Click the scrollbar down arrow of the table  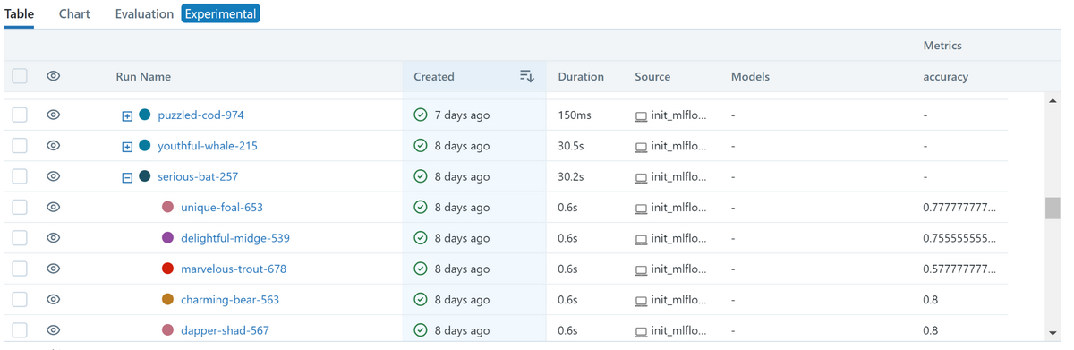(x=1053, y=333)
